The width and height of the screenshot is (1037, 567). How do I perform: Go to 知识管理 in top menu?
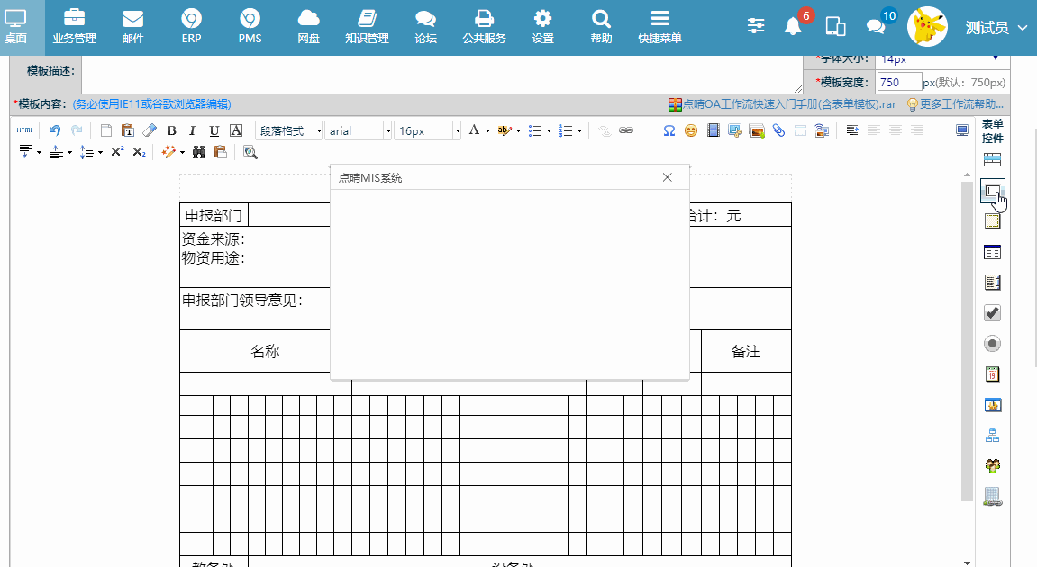pos(367,27)
